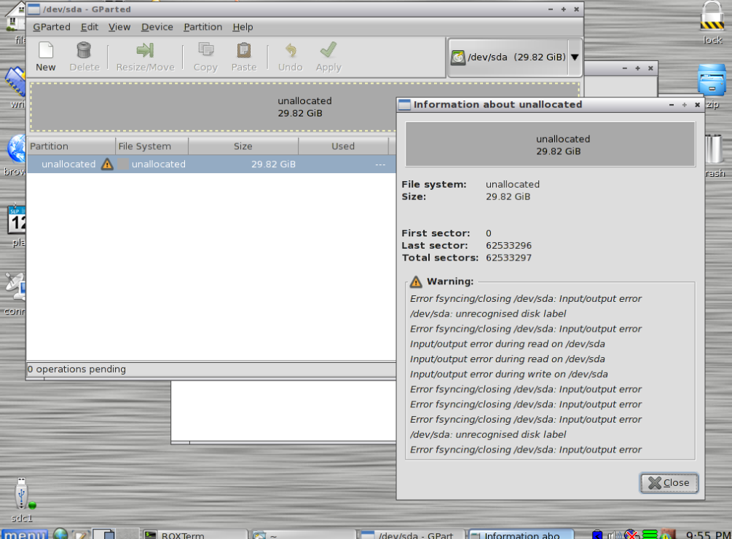Click the Apply checkmark toolbar icon
The image size is (732, 539).
328,50
